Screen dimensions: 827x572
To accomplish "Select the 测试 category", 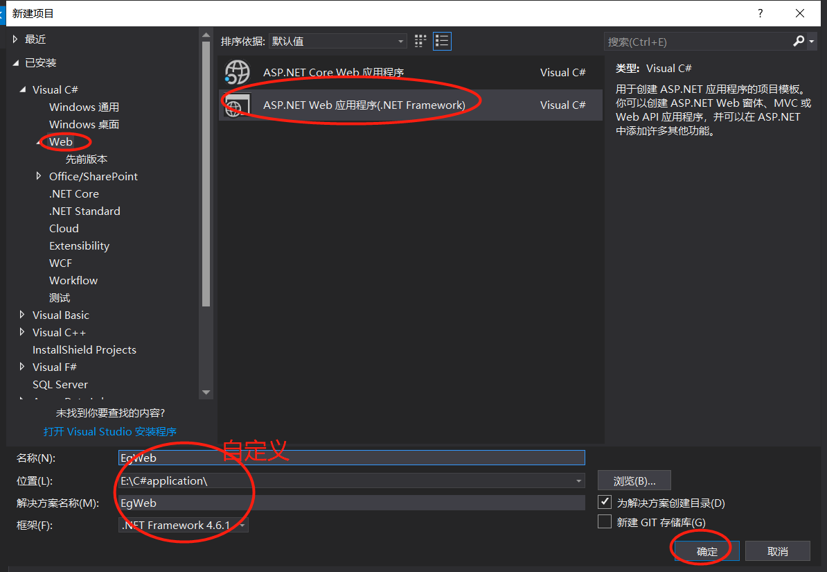I will pos(60,298).
